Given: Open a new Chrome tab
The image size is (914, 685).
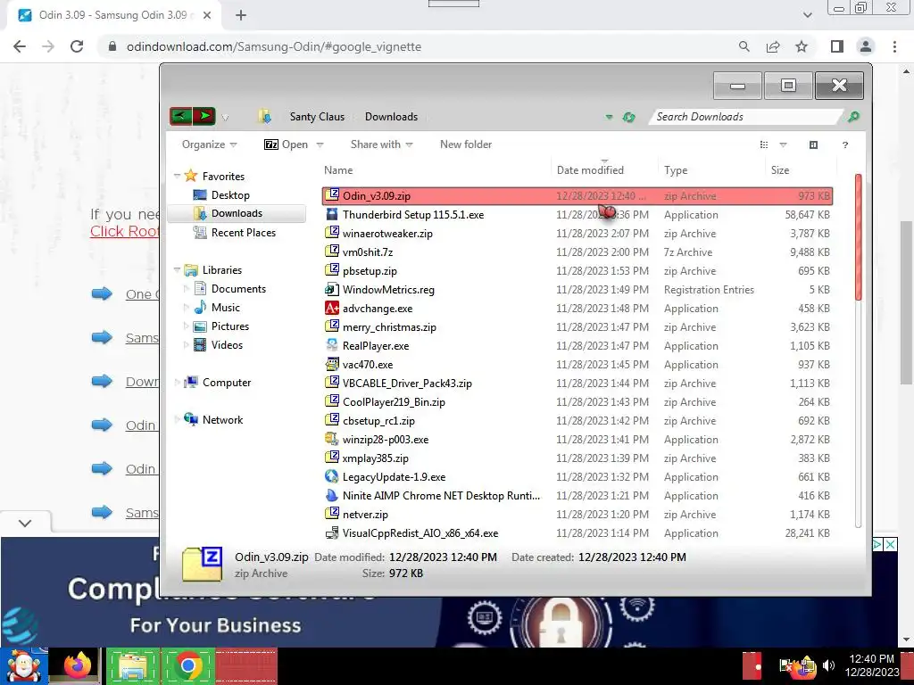Looking at the screenshot, I should [241, 15].
